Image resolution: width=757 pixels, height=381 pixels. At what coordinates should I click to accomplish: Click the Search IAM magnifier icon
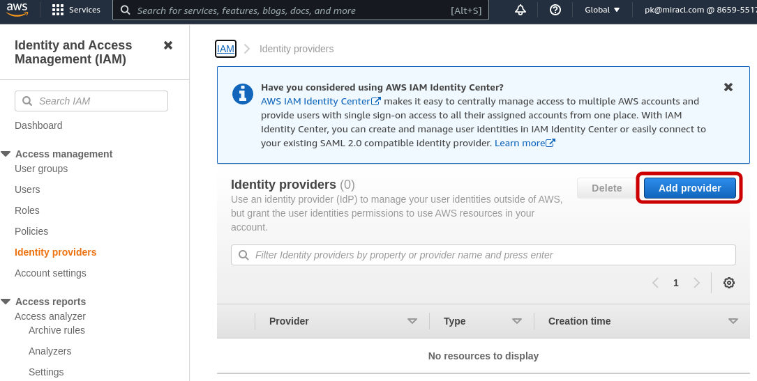(27, 101)
